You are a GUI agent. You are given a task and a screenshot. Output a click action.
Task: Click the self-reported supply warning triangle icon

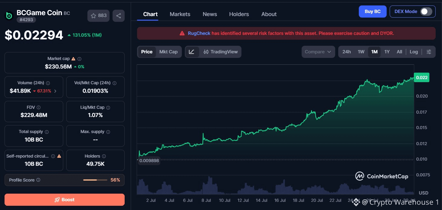pyautogui.click(x=59, y=156)
